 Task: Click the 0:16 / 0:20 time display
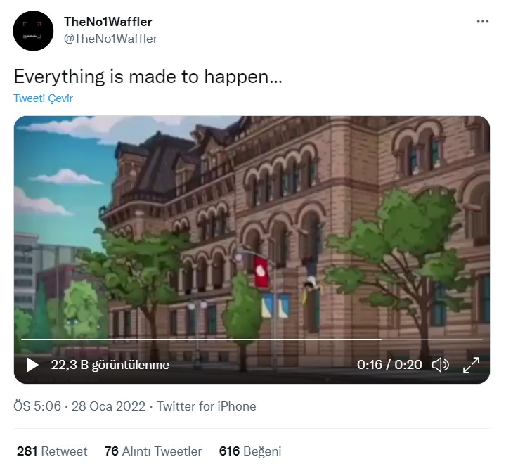tap(389, 365)
